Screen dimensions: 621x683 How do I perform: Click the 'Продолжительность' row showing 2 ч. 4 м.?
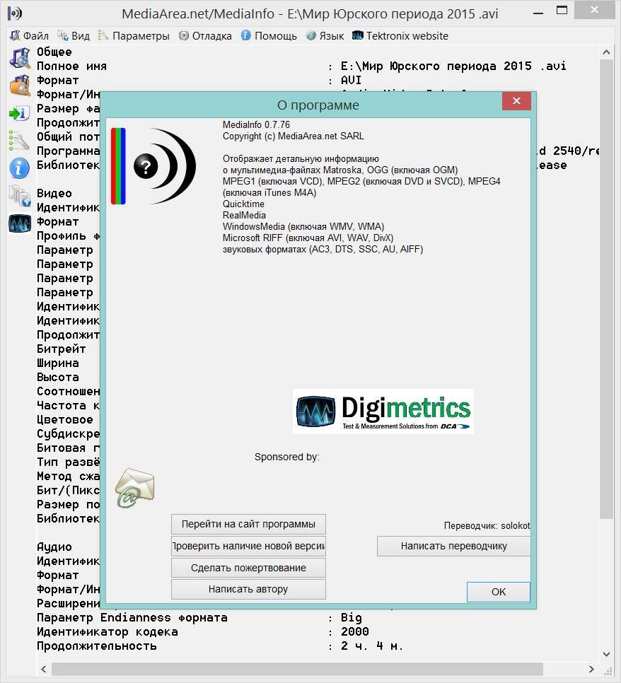pos(220,646)
